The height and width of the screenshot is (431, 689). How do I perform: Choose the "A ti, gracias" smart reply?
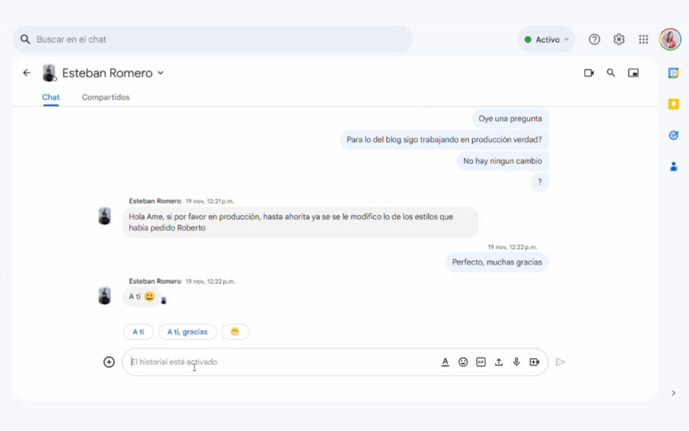pos(187,332)
